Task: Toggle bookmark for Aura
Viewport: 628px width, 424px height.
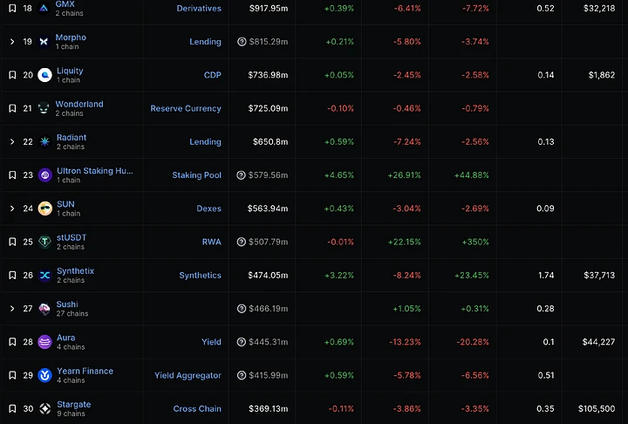Action: click(12, 342)
